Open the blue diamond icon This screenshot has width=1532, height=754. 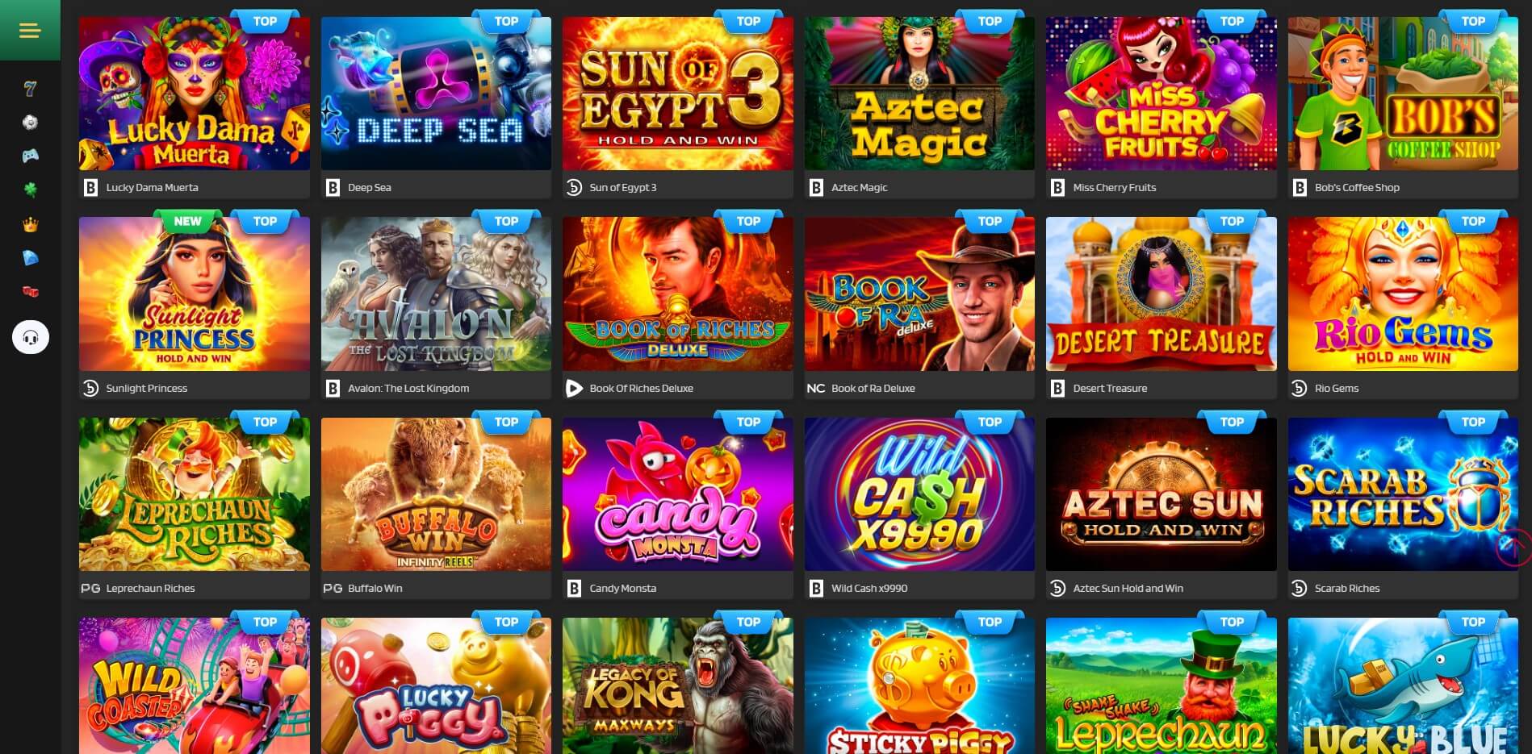pos(30,258)
